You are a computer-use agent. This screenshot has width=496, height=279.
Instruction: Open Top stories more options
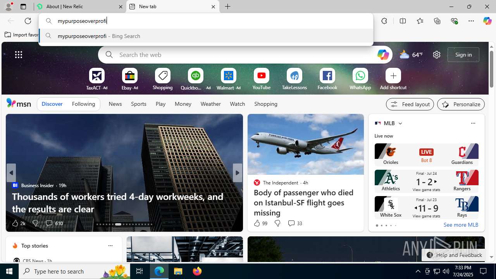point(110,246)
